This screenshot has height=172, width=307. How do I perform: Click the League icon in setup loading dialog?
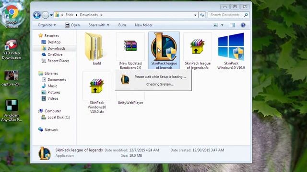(125, 80)
